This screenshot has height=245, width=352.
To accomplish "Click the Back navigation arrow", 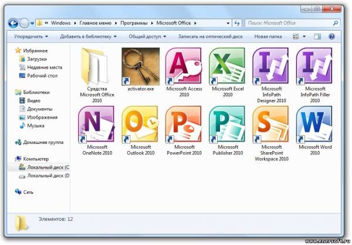I will coord(13,23).
